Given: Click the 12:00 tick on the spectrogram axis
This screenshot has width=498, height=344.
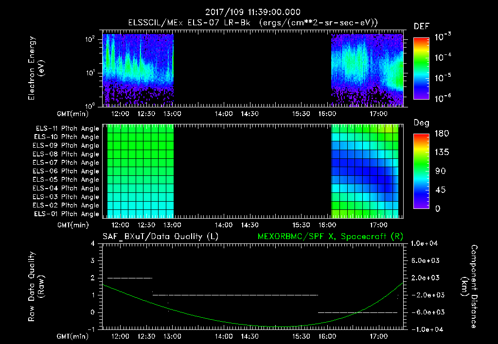Looking at the screenshot, I should [x=121, y=114].
